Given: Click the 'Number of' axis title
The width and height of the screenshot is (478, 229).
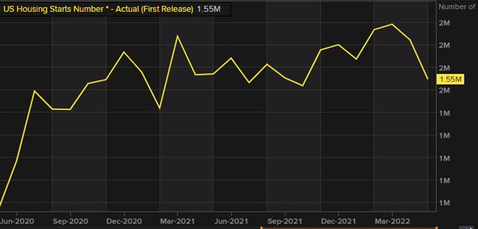Looking at the screenshot, I should tap(456, 7).
